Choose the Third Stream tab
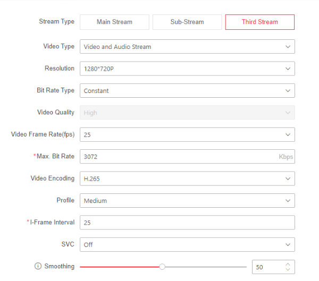The width and height of the screenshot is (319, 281). (x=260, y=22)
